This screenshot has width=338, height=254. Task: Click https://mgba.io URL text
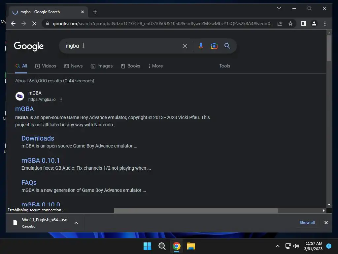point(42,100)
